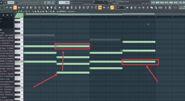Open the piano roll menu arrow
Screen dimensions: 185x101
coord(16,11)
